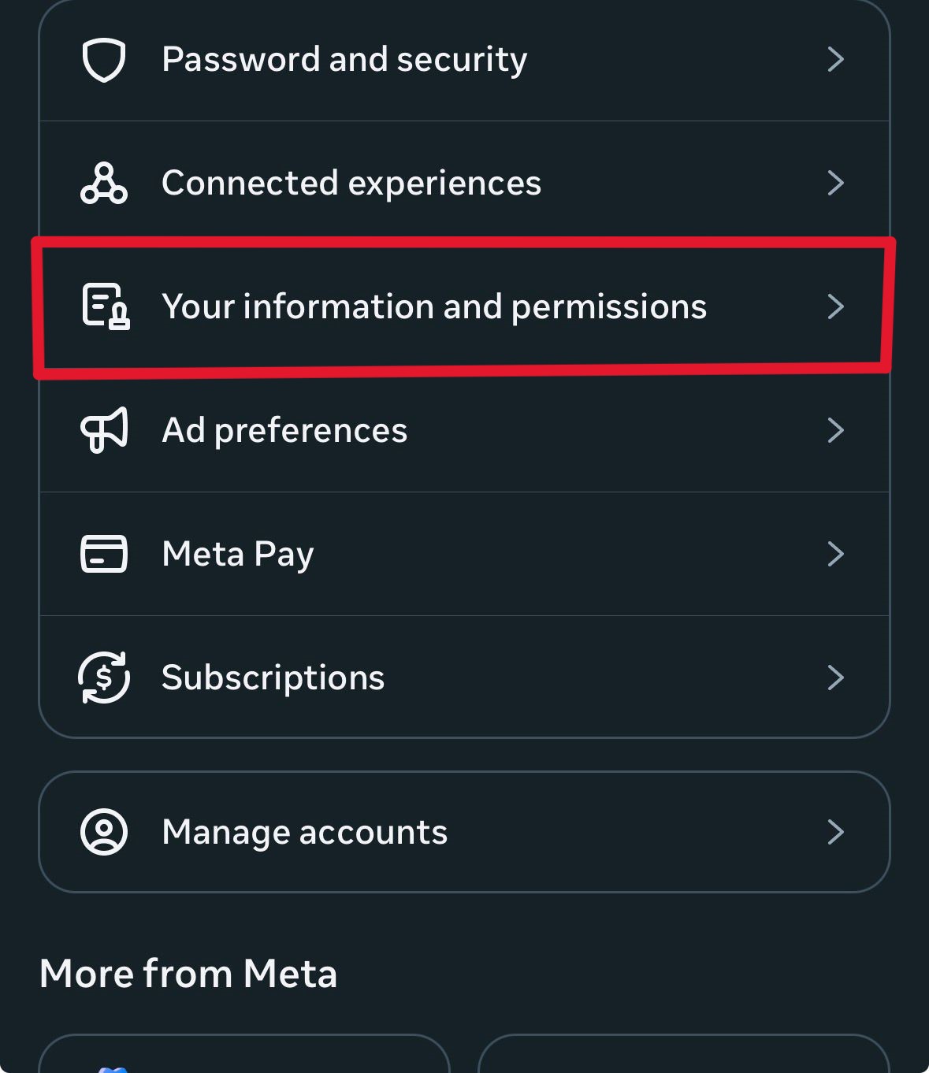Tap the chevron beside Your information and permissions
This screenshot has height=1073, width=929.
click(835, 306)
